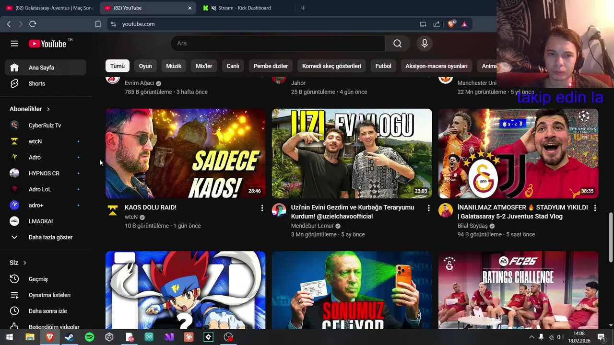
Task: Click Bilal Soydaş channel avatar
Action: [446, 210]
